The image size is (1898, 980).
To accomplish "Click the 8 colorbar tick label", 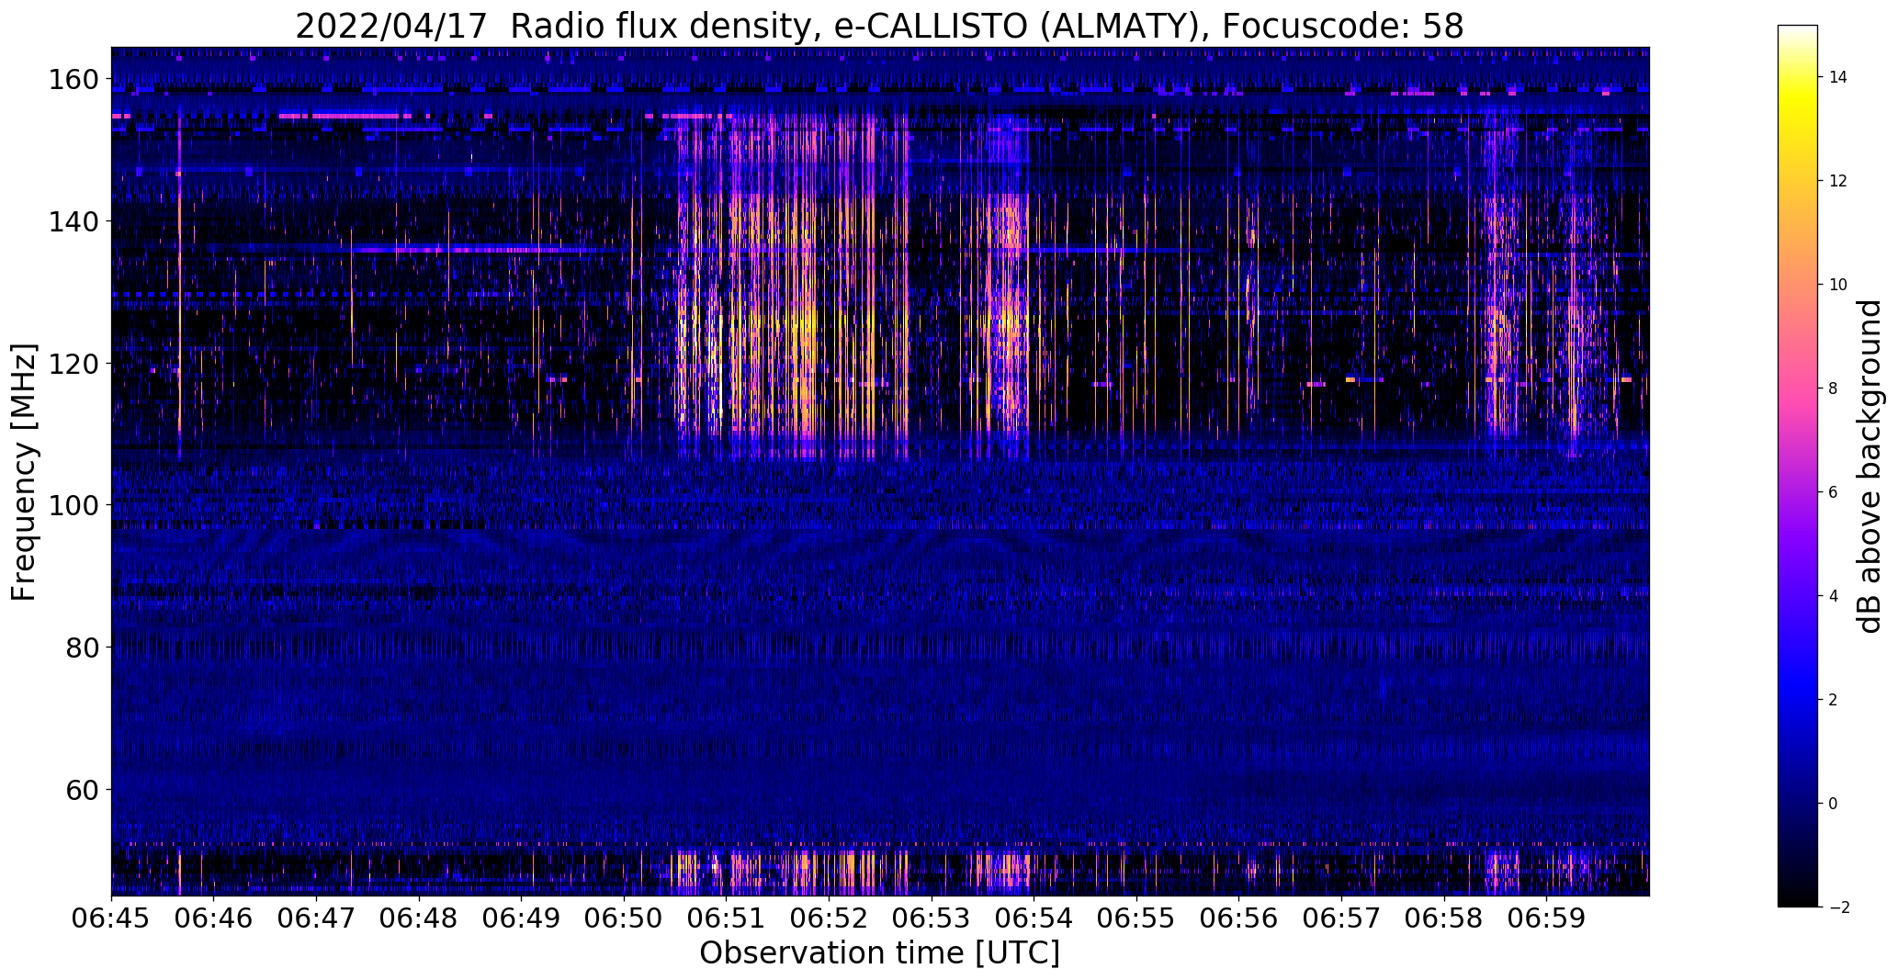I will point(1833,389).
